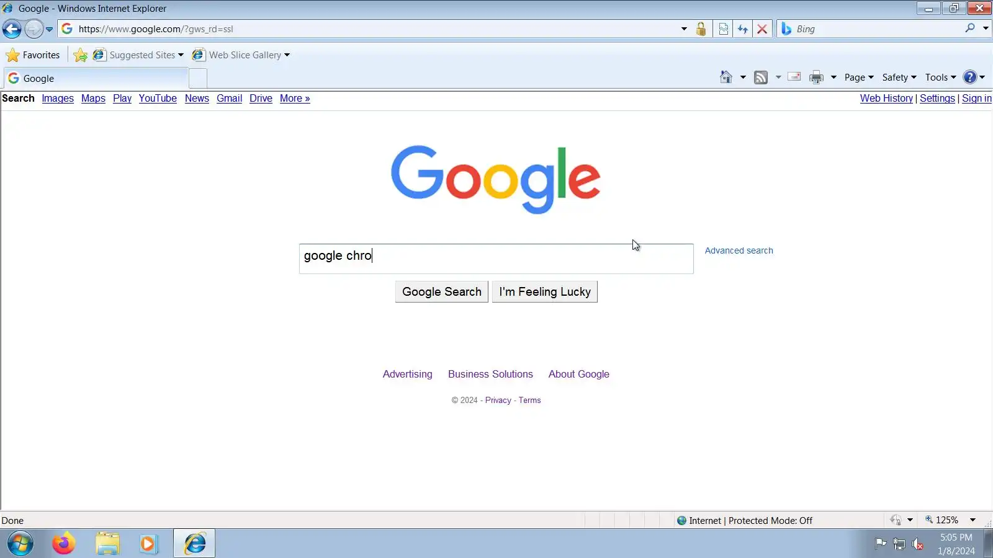Click the Bing search magnifier icon
Screen dimensions: 993x558
click(970, 28)
